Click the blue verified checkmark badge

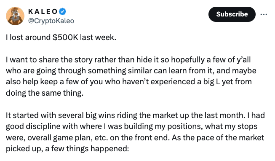click(x=62, y=11)
